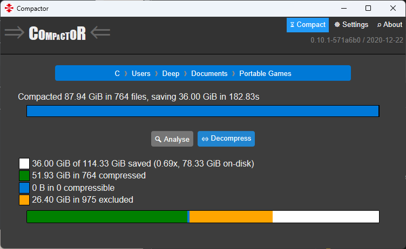Click the orange excluded color swatch
The height and width of the screenshot is (249, 406).
coord(24,200)
